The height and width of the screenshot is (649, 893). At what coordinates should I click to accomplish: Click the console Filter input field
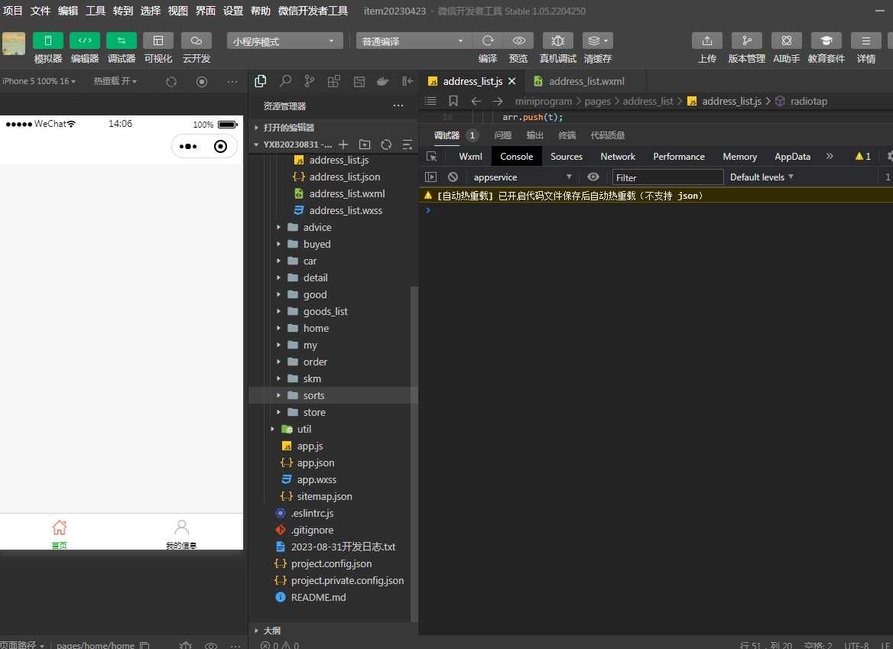coord(667,177)
